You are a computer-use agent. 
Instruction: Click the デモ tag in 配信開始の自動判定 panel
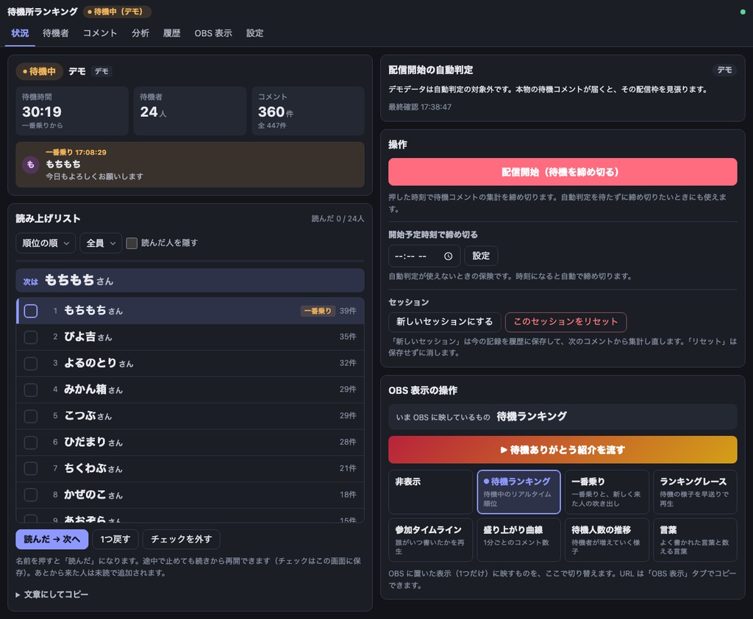click(724, 70)
